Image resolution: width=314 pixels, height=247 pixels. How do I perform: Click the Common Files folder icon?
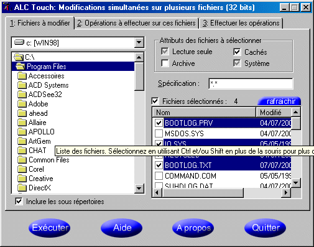(x=22, y=160)
